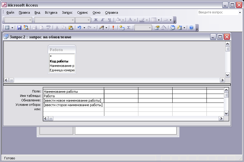This screenshot has height=162, width=244.
Task: Open the Окно menu
Action: click(x=96, y=12)
